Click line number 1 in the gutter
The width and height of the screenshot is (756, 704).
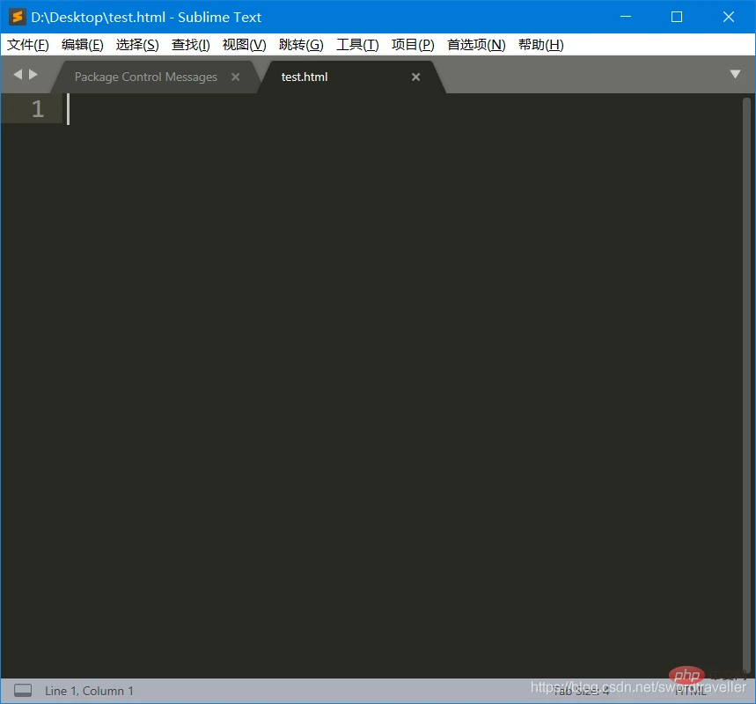pos(38,109)
